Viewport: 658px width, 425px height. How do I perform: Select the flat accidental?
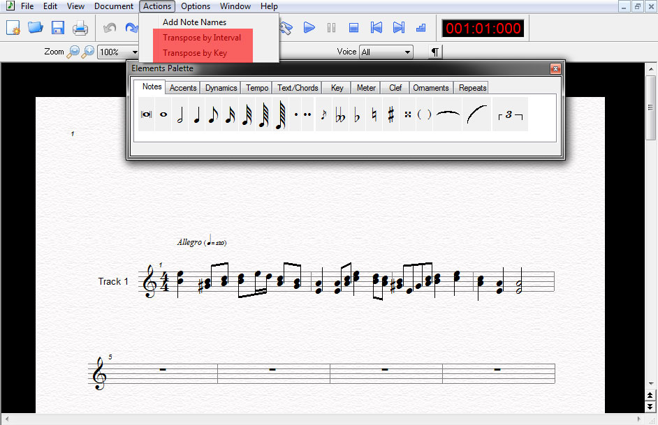pyautogui.click(x=357, y=114)
